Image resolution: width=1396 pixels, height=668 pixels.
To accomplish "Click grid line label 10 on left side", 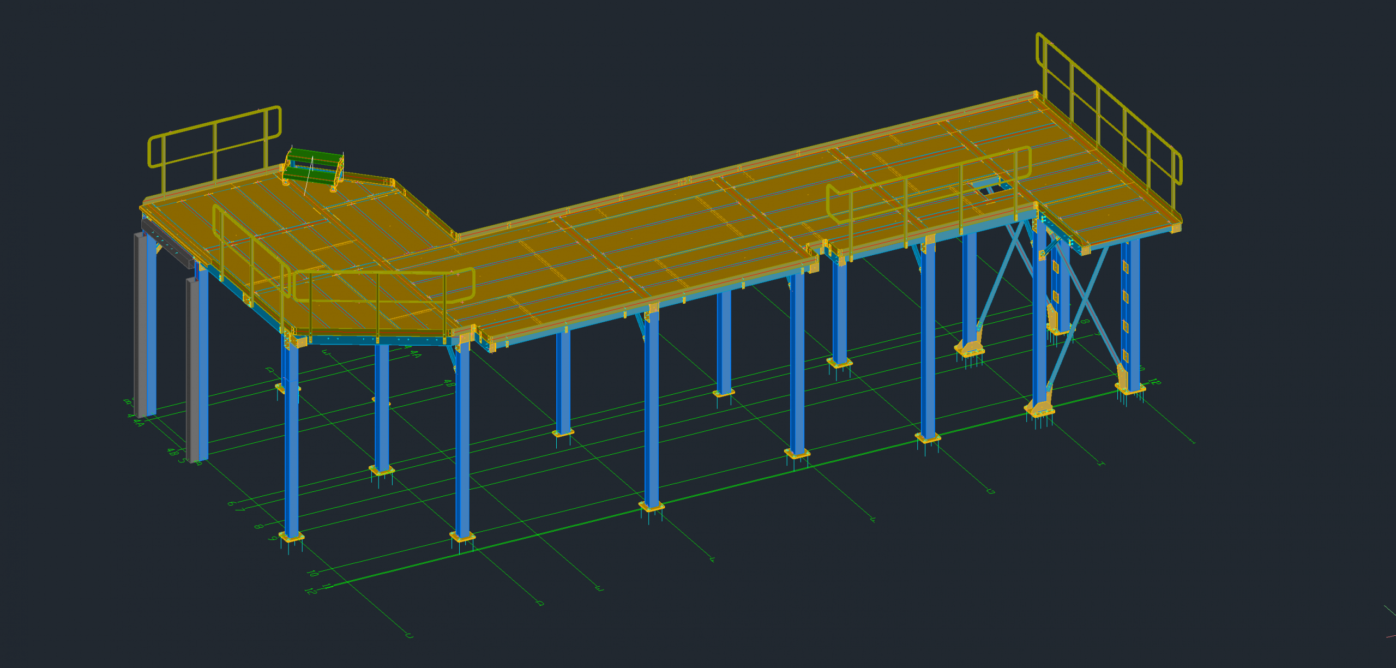I will [x=313, y=573].
